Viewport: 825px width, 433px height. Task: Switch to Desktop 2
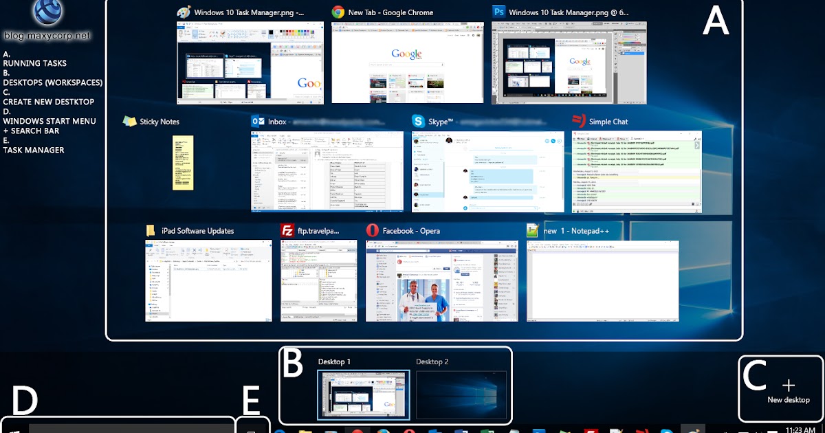coord(461,394)
